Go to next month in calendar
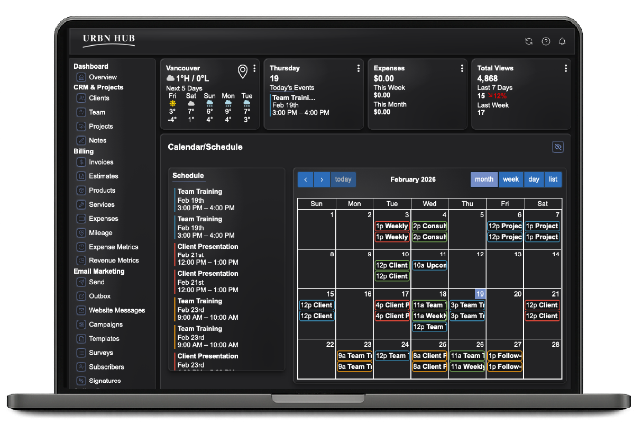The width and height of the screenshot is (642, 423). (322, 179)
